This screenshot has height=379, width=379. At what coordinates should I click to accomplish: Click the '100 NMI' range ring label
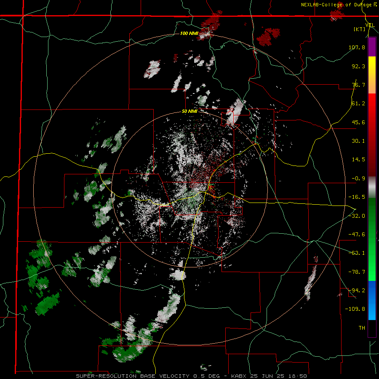coord(189,33)
